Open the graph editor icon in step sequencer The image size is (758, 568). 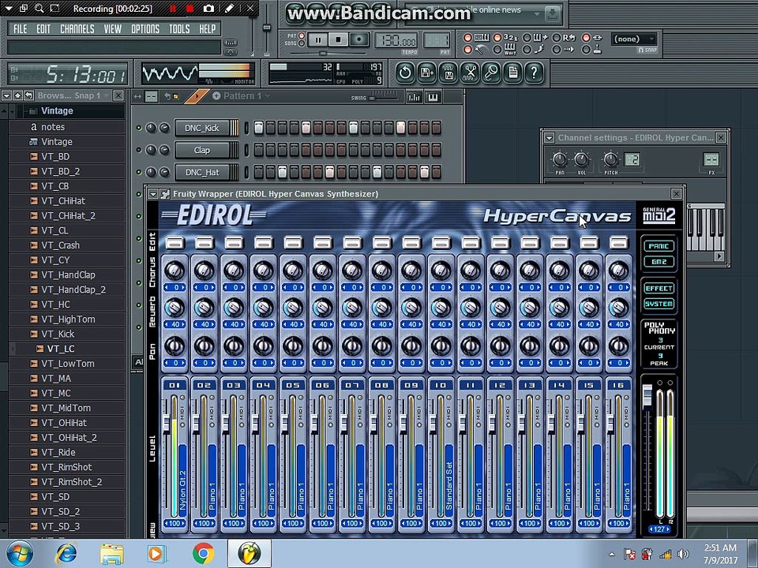point(415,97)
